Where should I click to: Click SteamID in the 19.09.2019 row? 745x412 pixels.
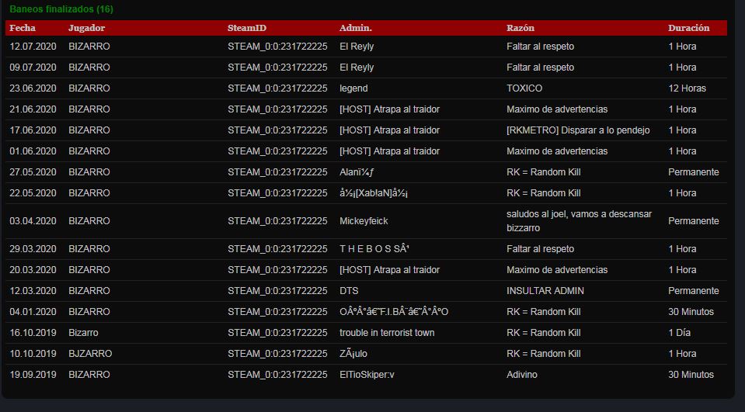point(277,375)
